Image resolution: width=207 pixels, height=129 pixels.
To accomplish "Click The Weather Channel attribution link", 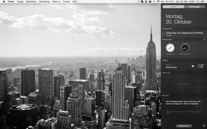I will (184, 112).
